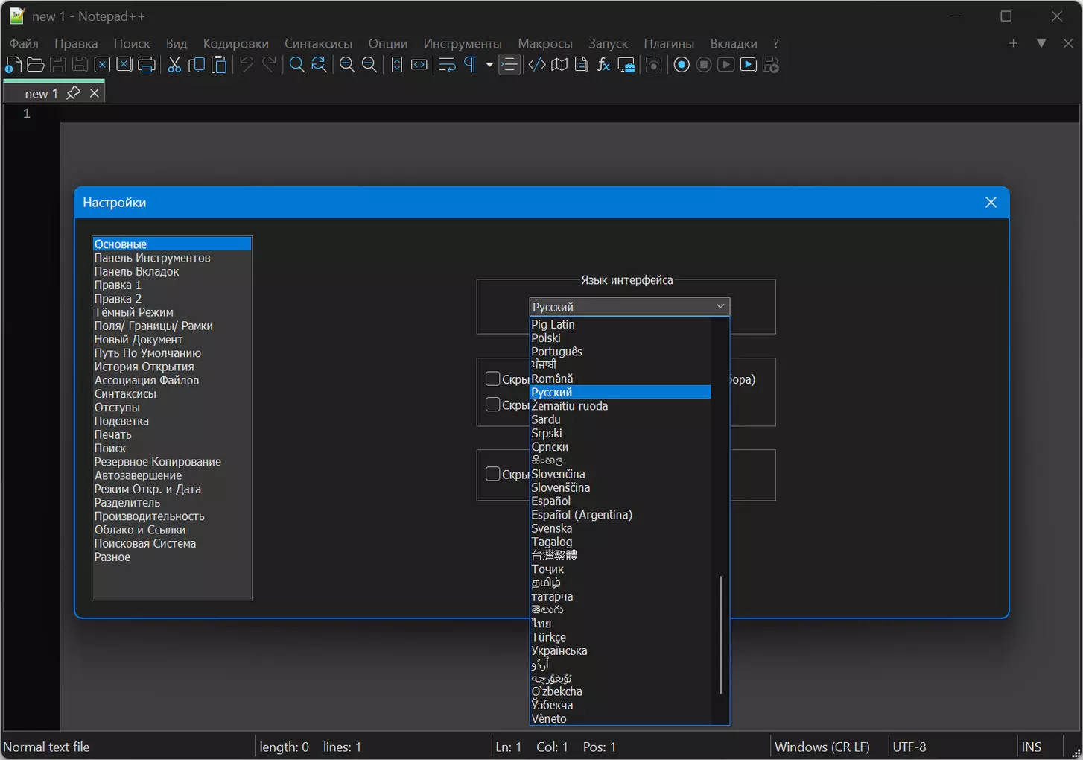Click the plus button in the menu bar
This screenshot has width=1083, height=760.
point(1013,43)
